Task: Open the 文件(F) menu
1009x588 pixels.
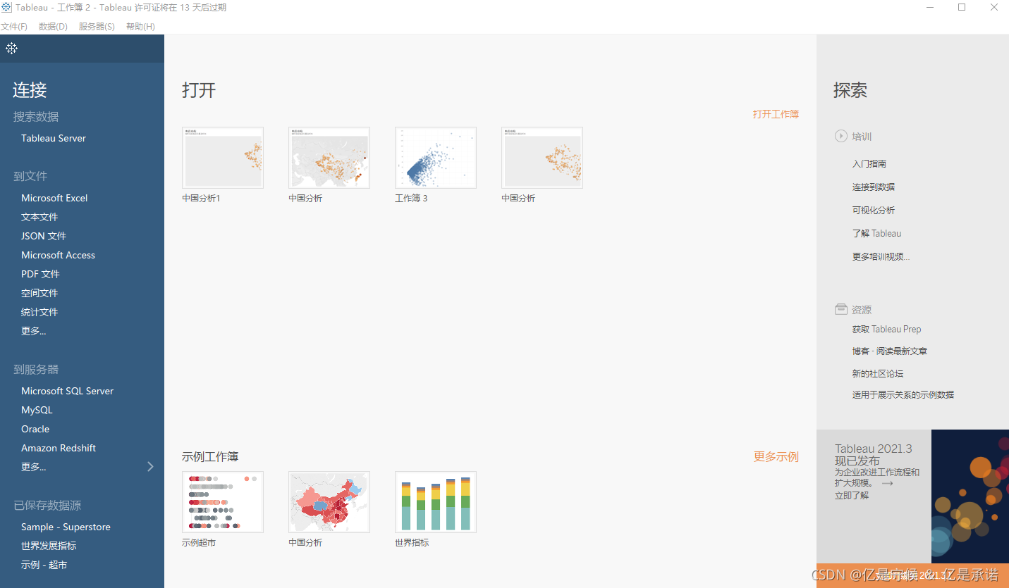Action: point(14,26)
